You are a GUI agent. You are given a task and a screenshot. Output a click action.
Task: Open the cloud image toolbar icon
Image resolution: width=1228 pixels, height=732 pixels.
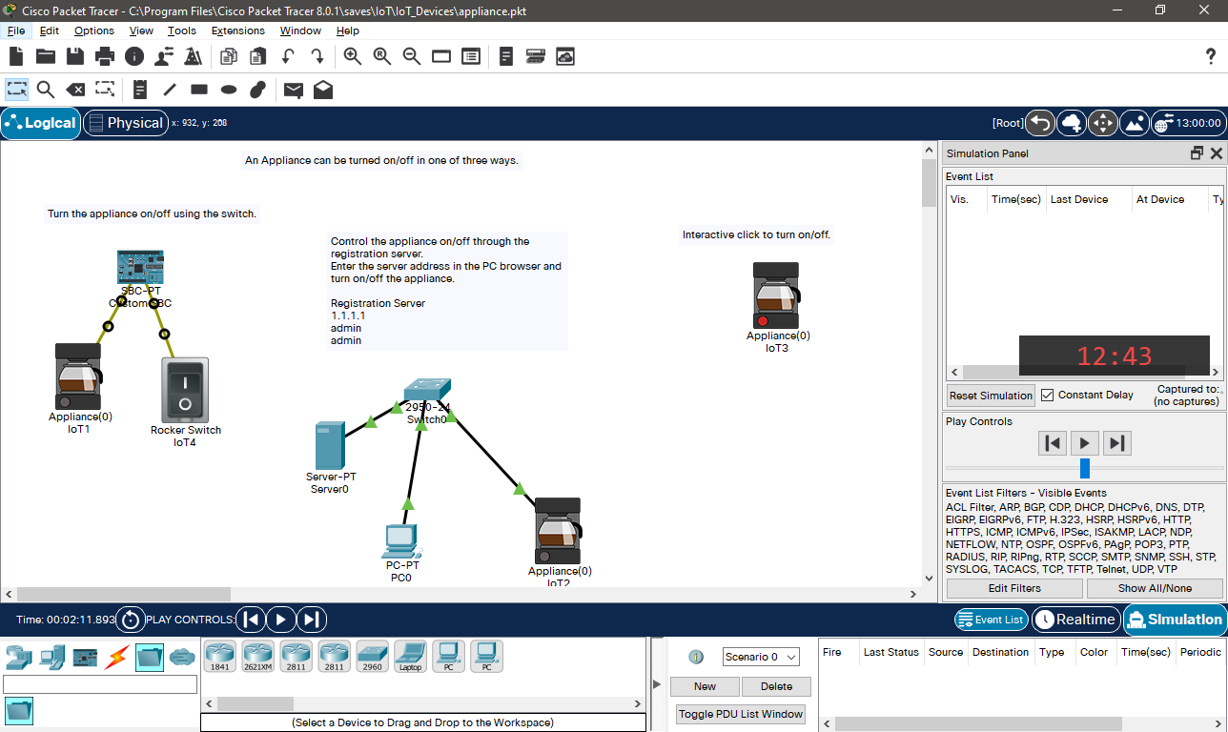click(x=565, y=56)
